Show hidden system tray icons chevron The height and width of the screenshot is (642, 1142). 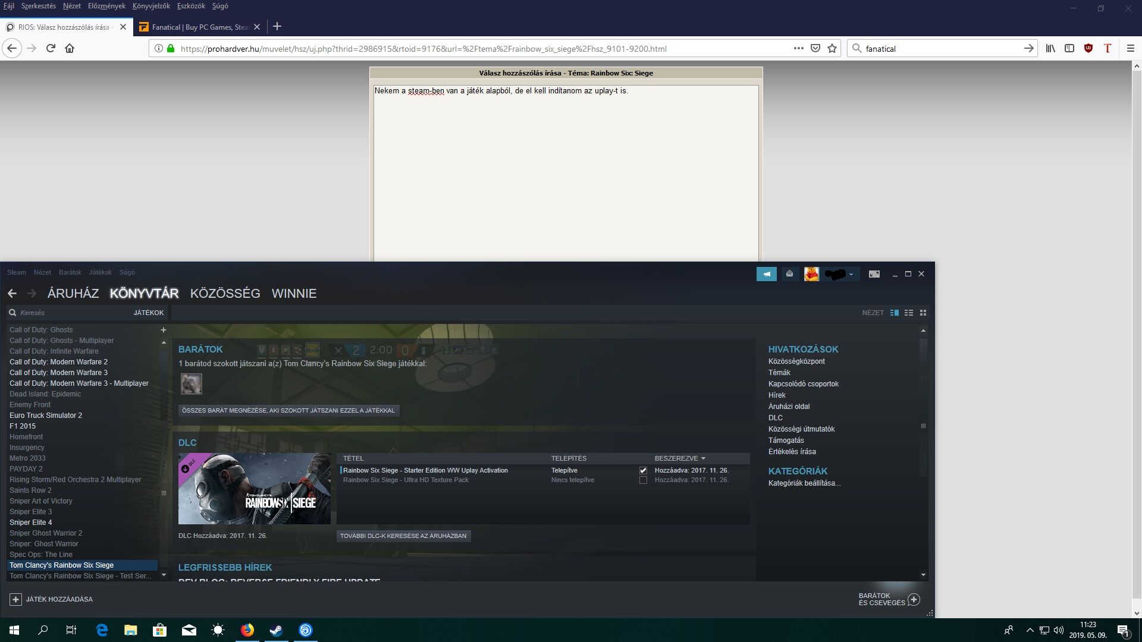coord(1030,630)
